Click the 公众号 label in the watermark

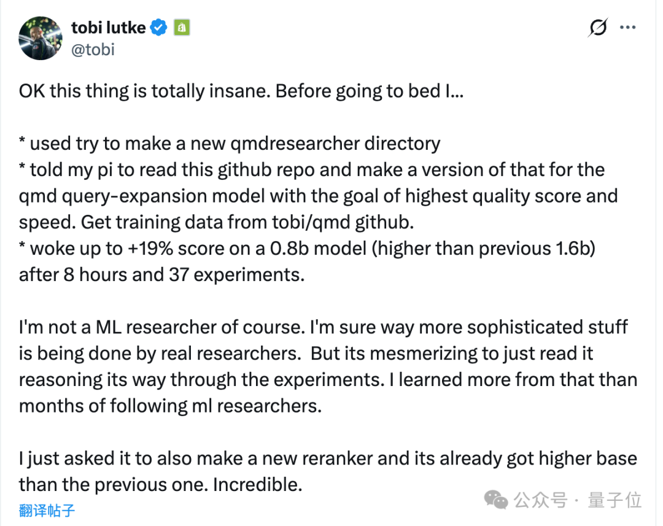pos(541,500)
